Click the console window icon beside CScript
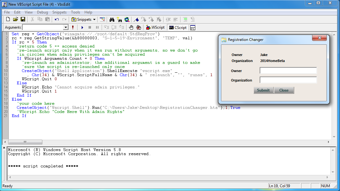 pyautogui.click(x=192, y=28)
